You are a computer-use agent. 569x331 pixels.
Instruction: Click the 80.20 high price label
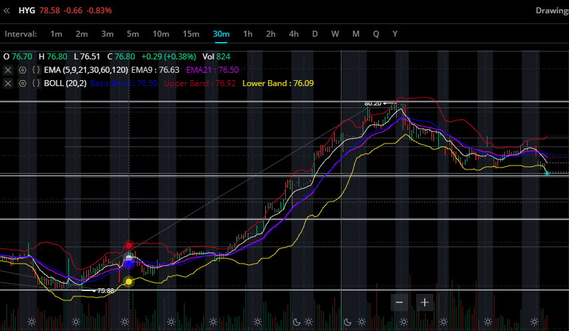(373, 103)
